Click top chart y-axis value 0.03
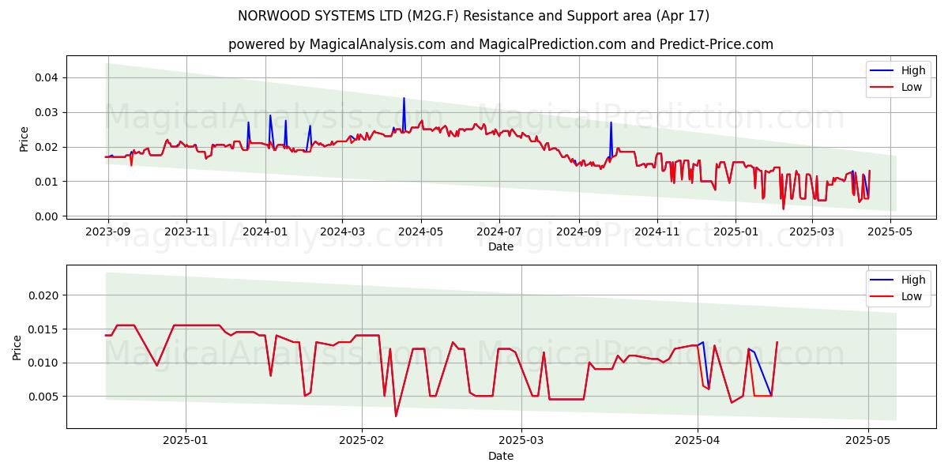The height and width of the screenshot is (474, 948). click(x=47, y=112)
